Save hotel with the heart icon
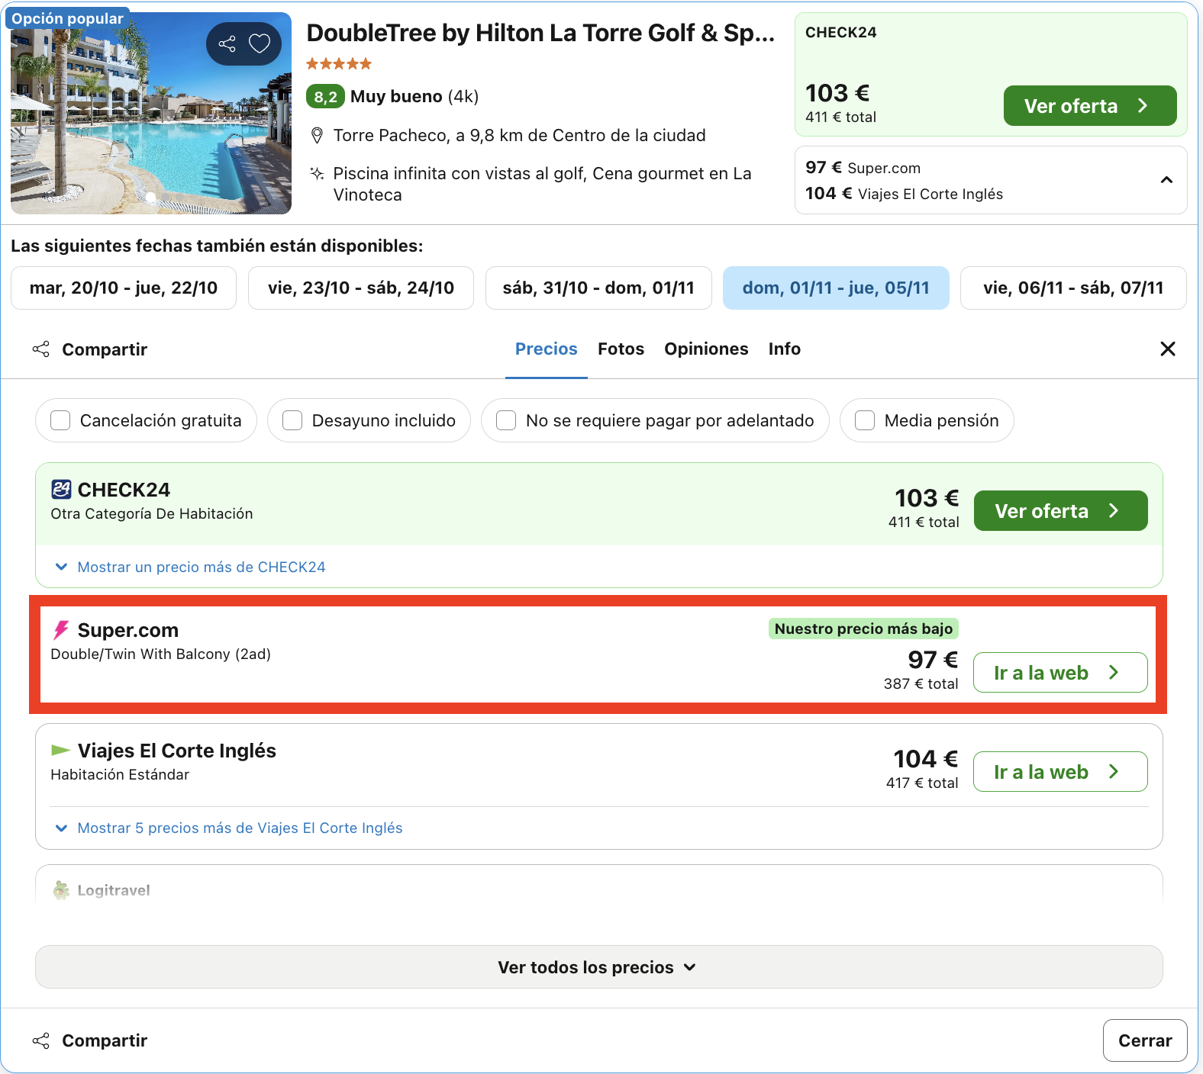The image size is (1203, 1074). coord(260,43)
